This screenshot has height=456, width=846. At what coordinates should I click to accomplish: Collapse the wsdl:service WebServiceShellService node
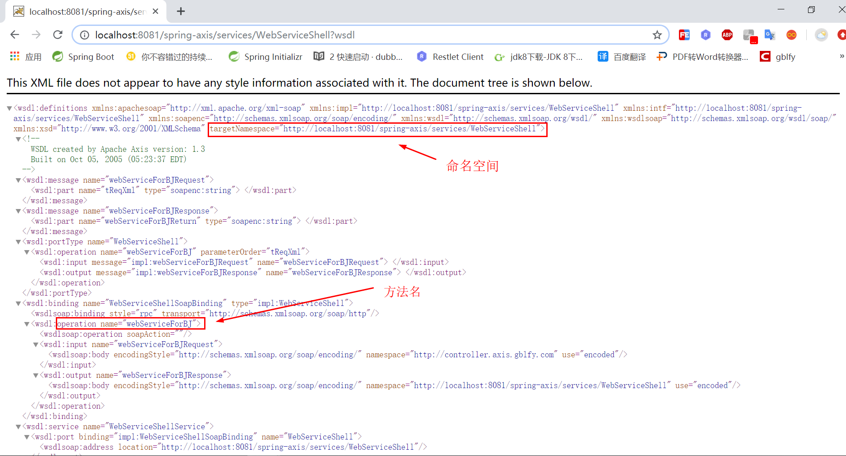tap(18, 427)
